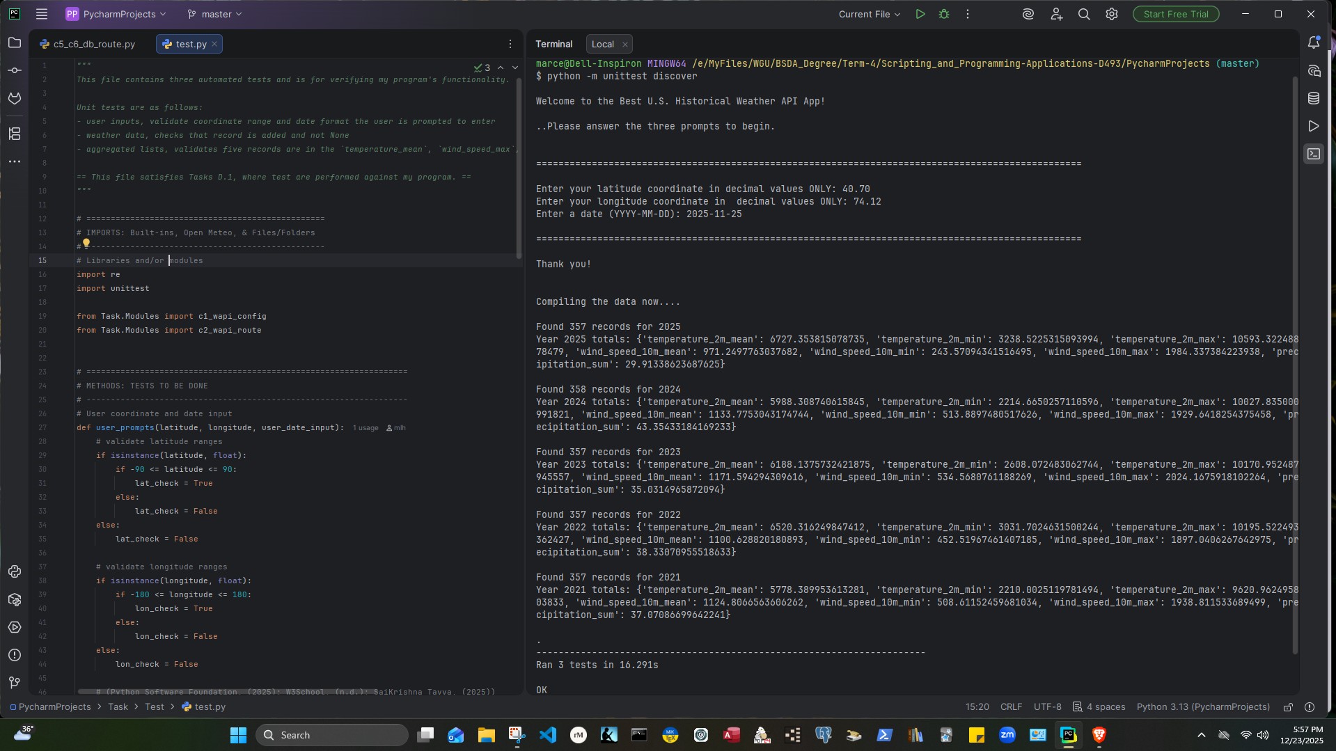This screenshot has height=751, width=1336.
Task: Open more run actions menu
Action: [967, 14]
